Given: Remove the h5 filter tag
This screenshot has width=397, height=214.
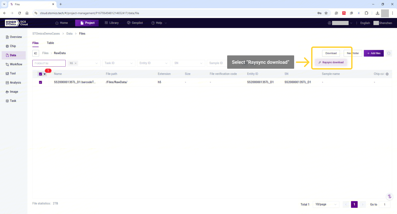Looking at the screenshot, I should pyautogui.click(x=76, y=63).
